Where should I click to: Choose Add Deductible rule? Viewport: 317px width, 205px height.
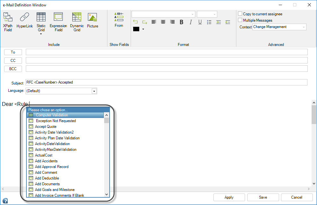pos(65,178)
